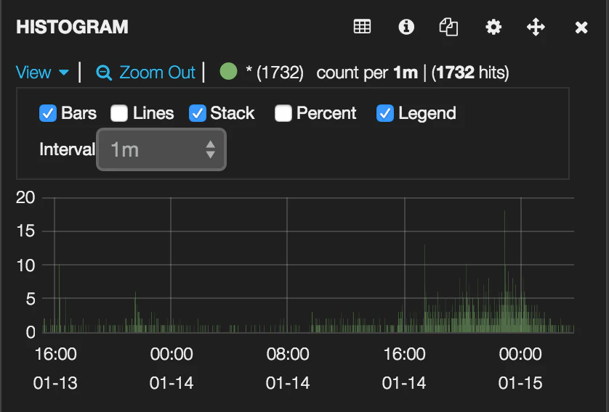Click the duplicate panel icon
The width and height of the screenshot is (609, 412).
[x=448, y=27]
